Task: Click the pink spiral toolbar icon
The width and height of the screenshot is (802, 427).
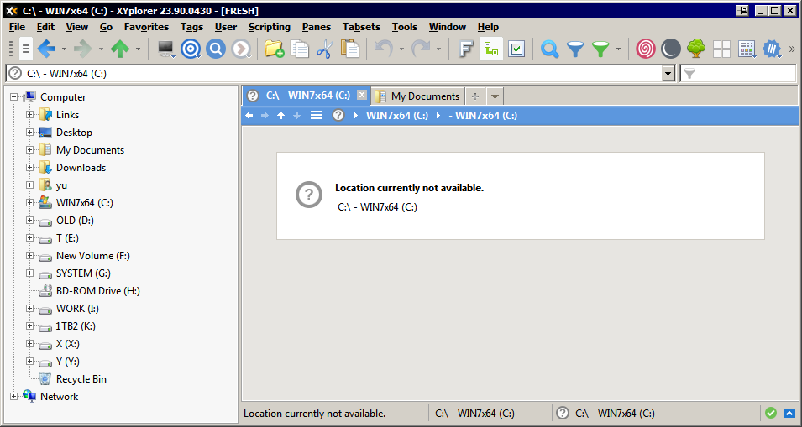Action: (x=646, y=49)
